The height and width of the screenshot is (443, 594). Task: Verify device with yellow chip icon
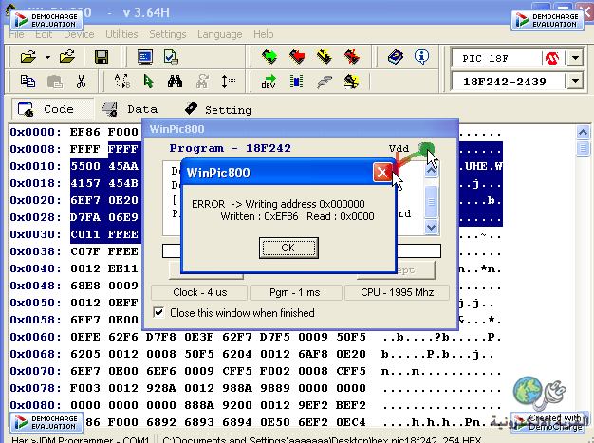325,57
